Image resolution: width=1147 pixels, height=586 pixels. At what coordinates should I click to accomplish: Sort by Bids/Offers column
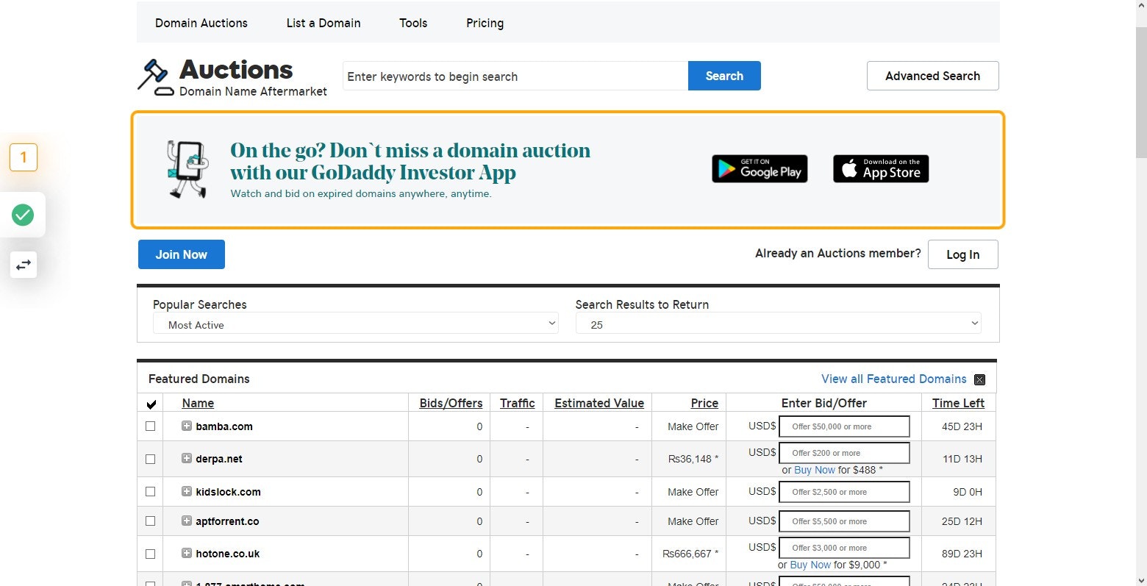451,403
